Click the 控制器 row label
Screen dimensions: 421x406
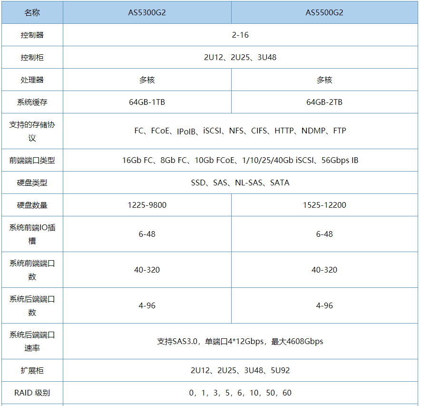pyautogui.click(x=32, y=35)
